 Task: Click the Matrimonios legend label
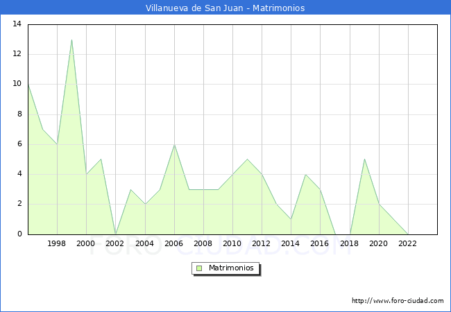[x=230, y=268]
